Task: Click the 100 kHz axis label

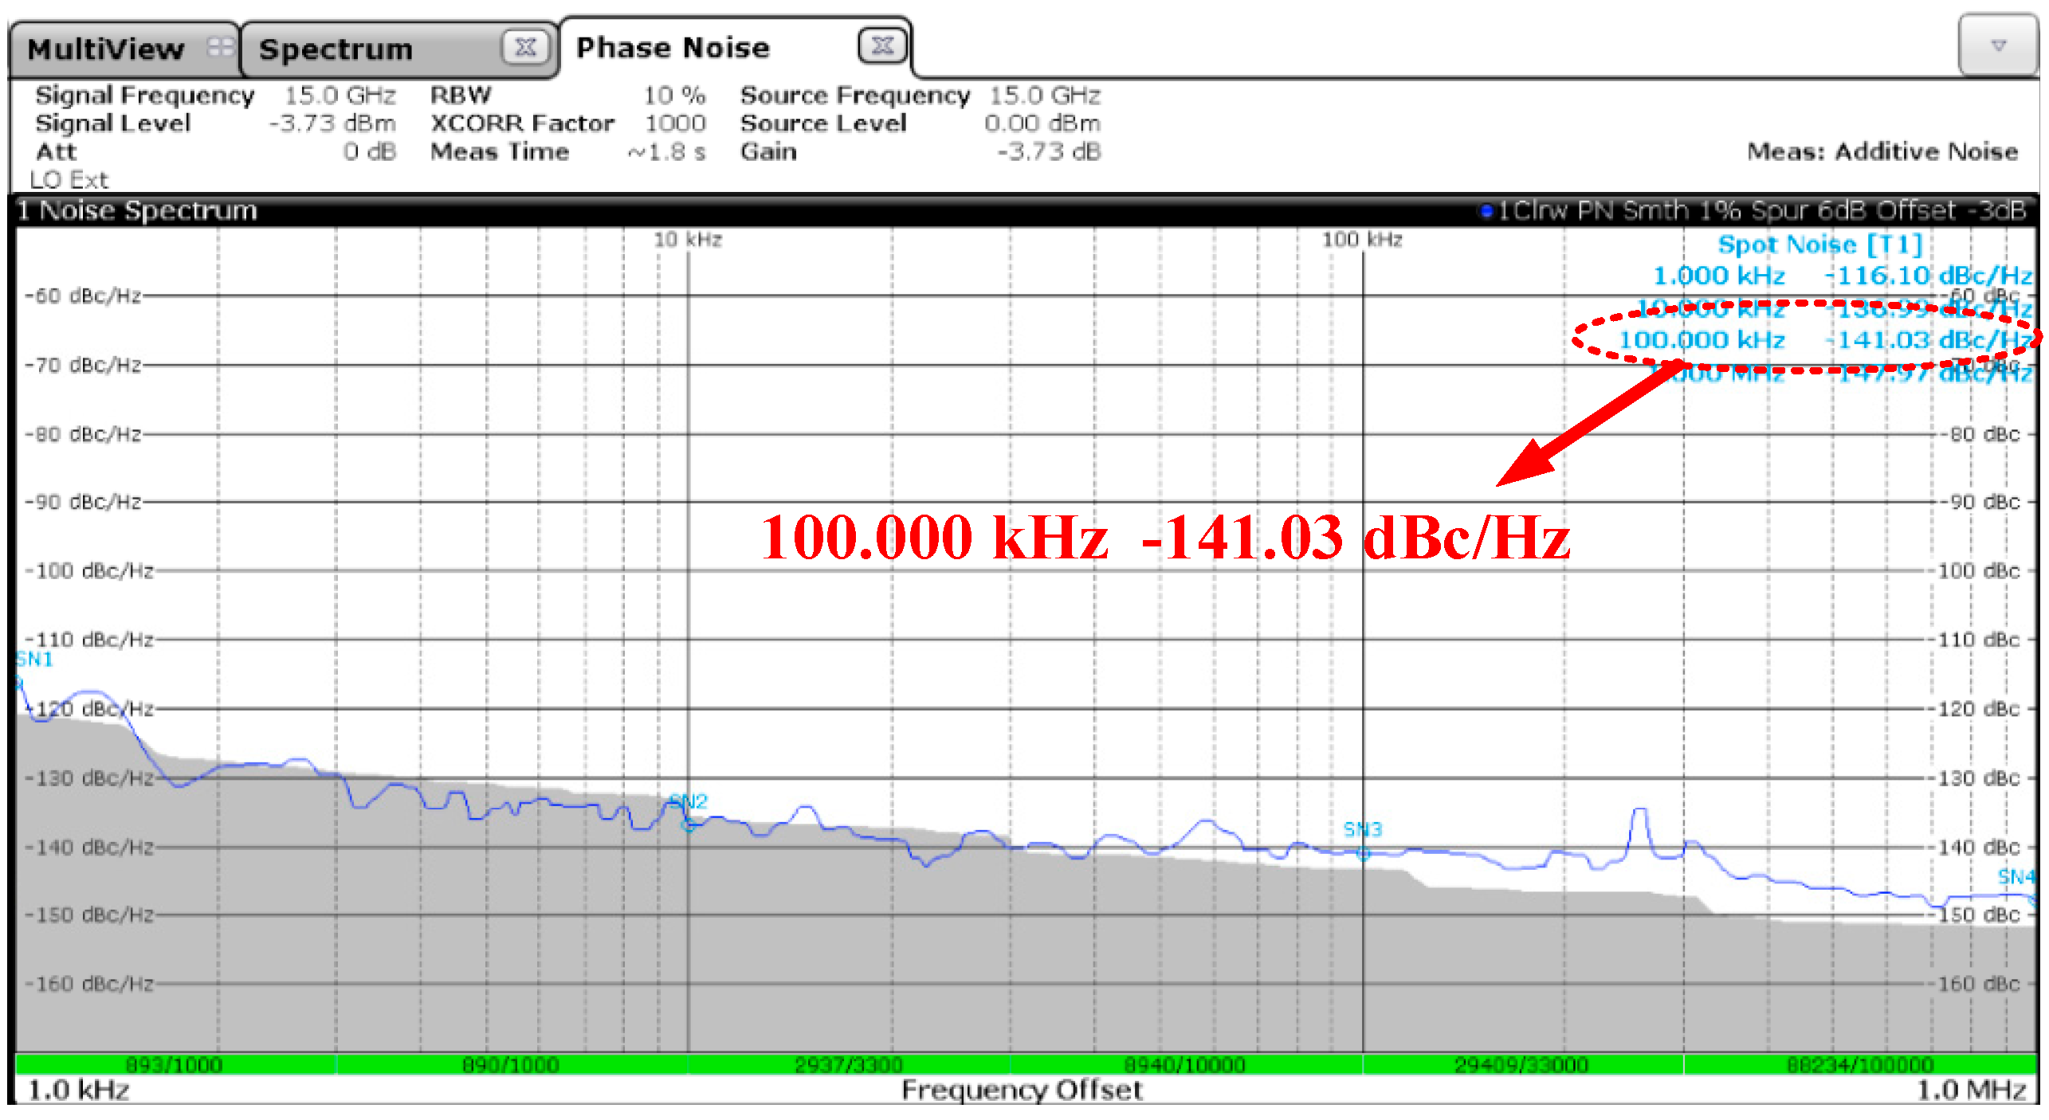Action: [x=1362, y=240]
